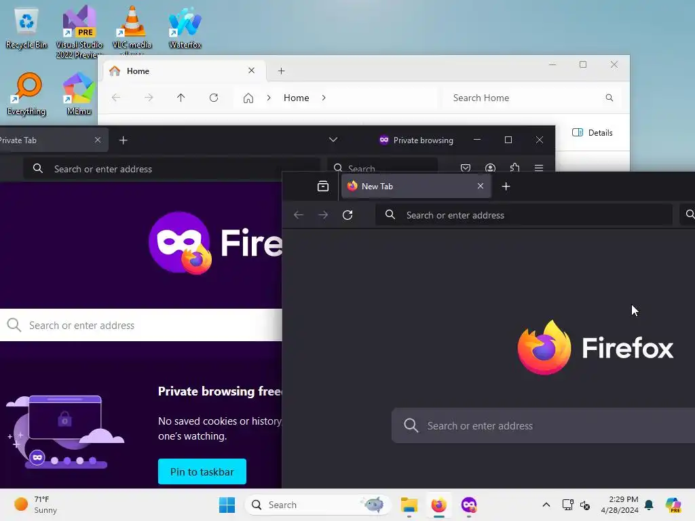This screenshot has height=521, width=695.
Task: Close the New Tab tab
Action: [x=481, y=186]
